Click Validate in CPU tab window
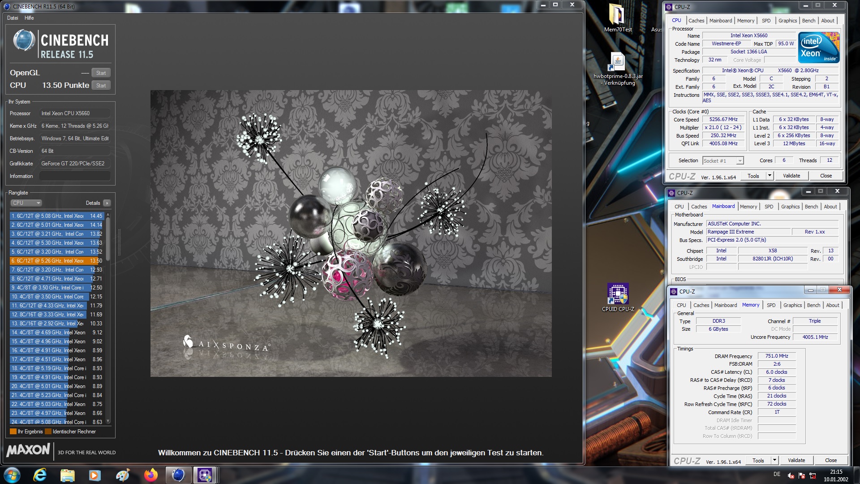The width and height of the screenshot is (860, 484). click(791, 176)
